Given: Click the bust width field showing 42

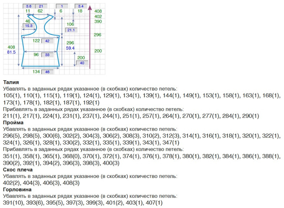Looking at the screenshot, I should coord(47,41).
